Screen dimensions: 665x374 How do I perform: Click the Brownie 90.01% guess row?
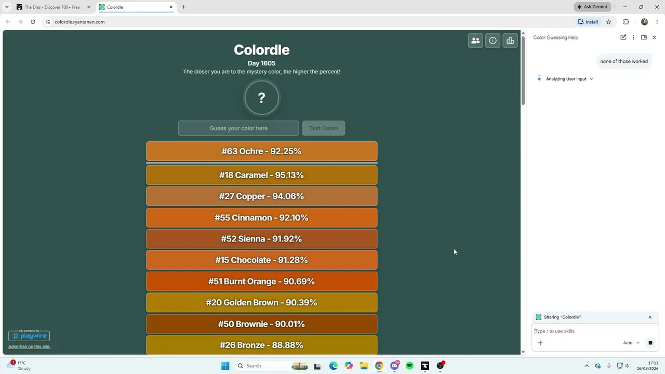[262, 324]
